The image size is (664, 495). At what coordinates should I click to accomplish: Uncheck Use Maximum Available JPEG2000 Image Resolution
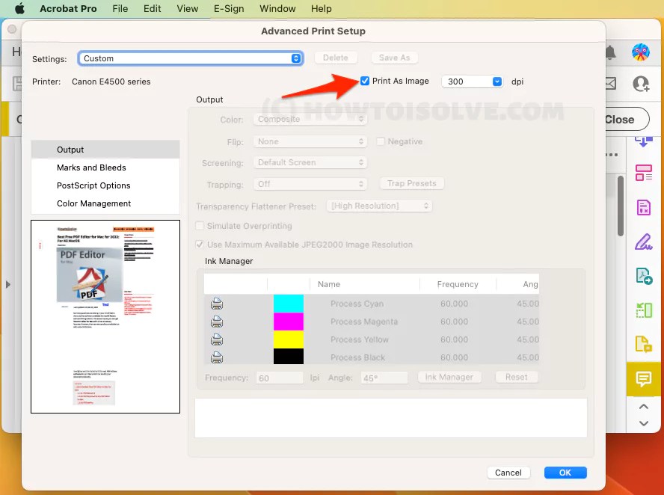coord(200,244)
